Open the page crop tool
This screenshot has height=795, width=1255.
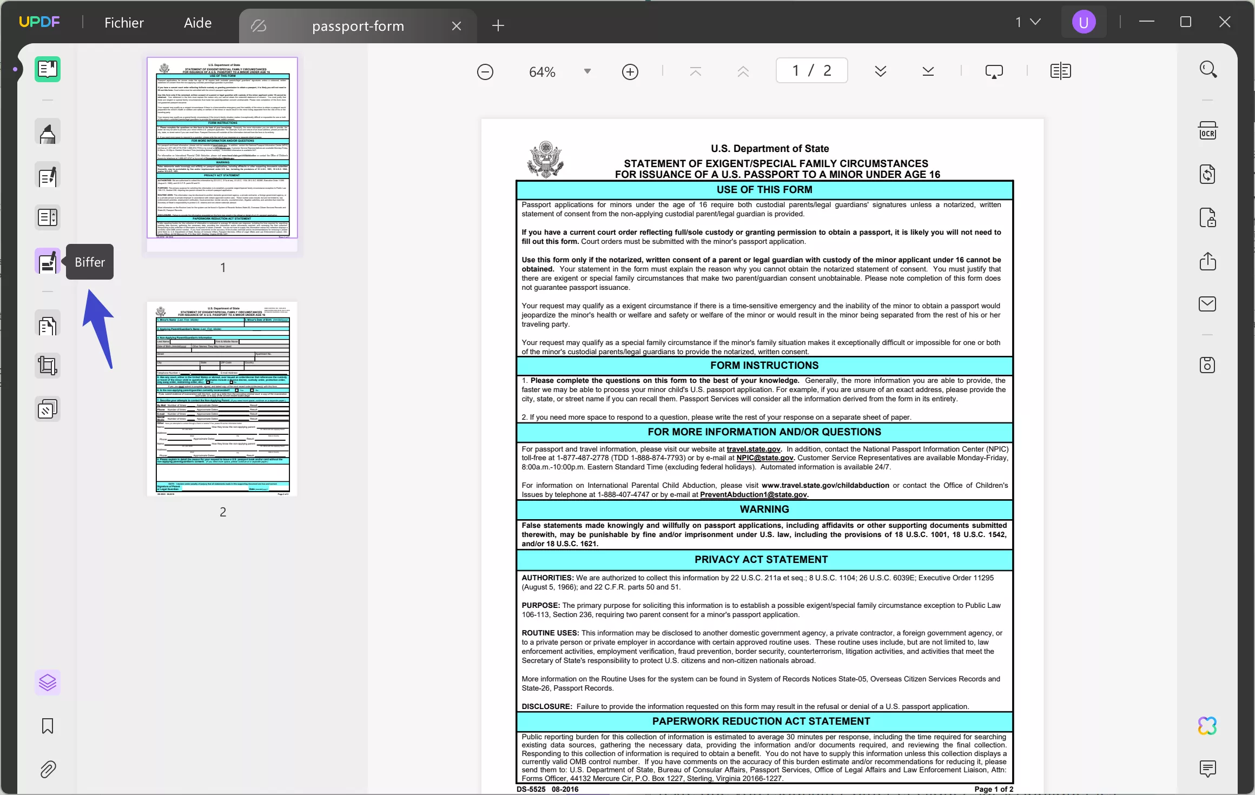point(48,366)
